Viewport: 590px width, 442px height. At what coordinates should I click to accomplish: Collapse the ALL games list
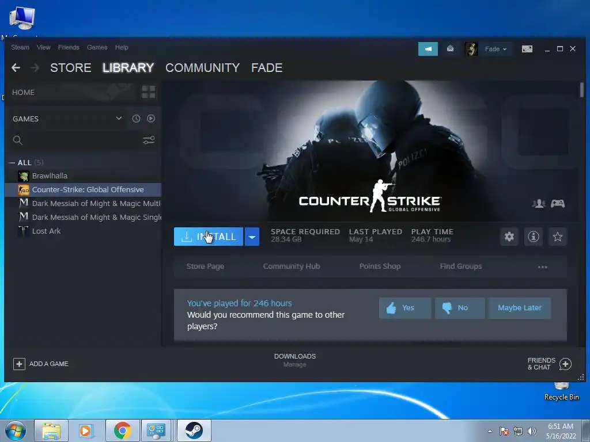click(x=12, y=163)
